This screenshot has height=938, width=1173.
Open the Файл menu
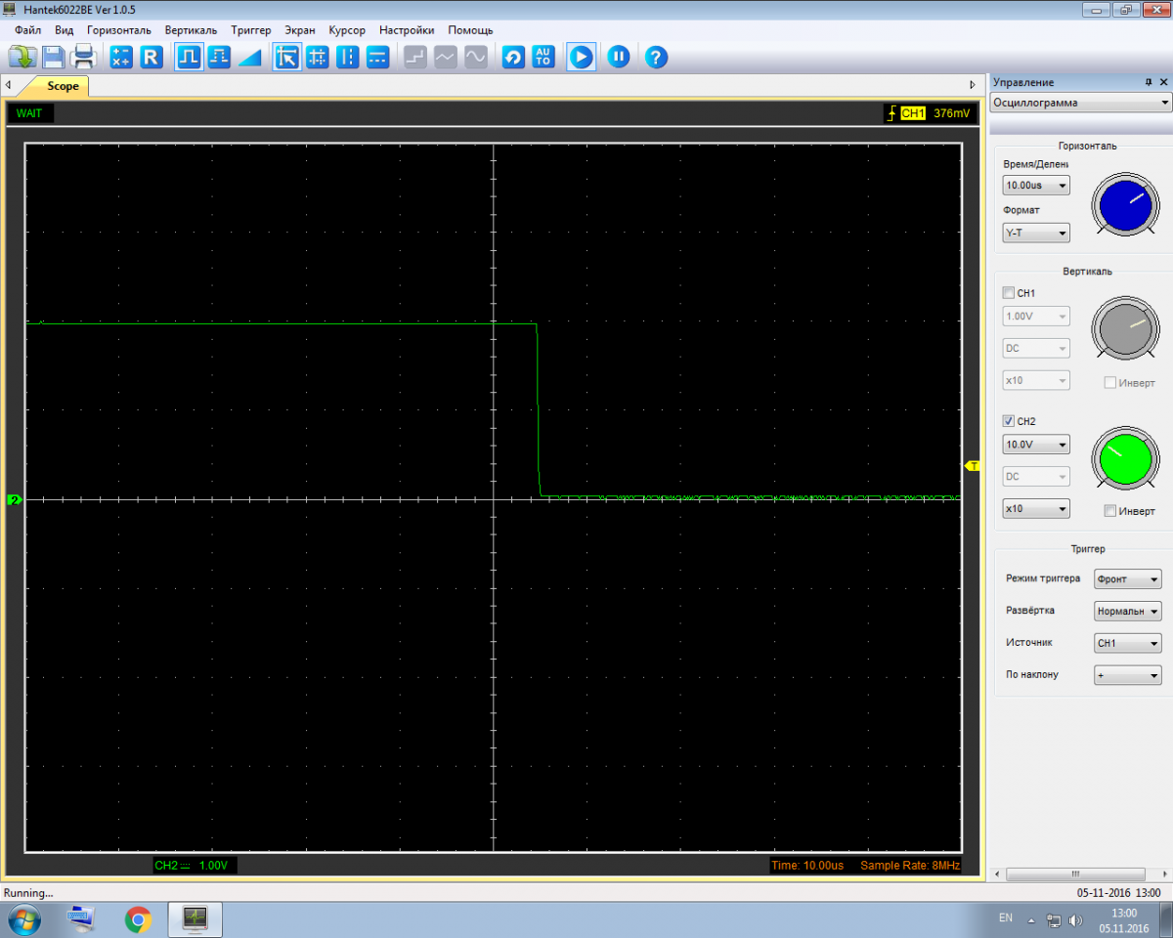click(27, 30)
